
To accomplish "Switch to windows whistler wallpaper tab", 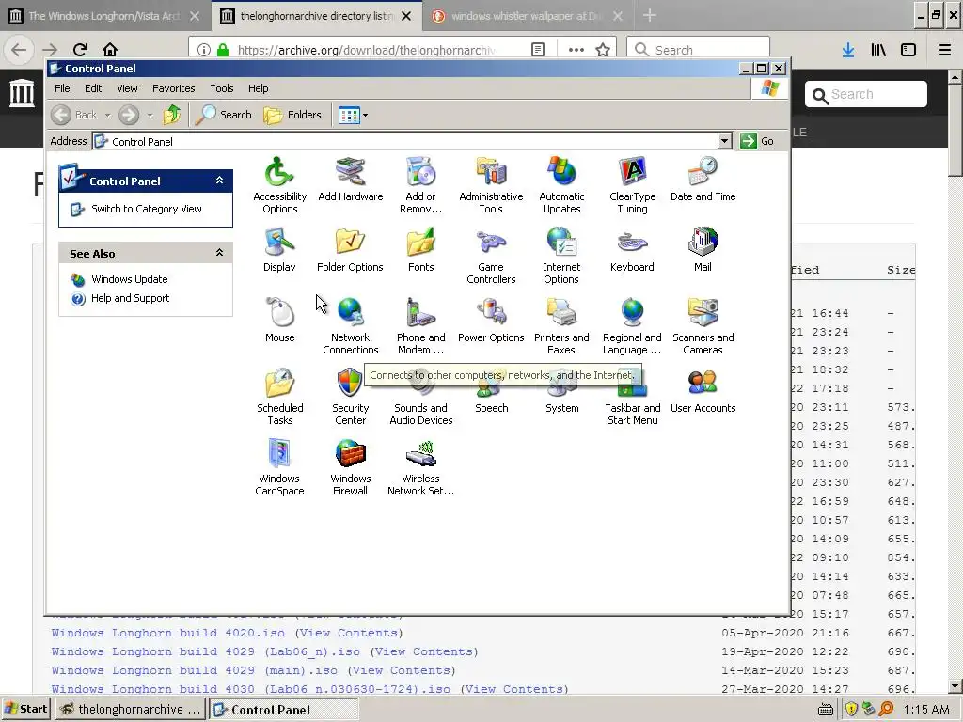I will [525, 16].
